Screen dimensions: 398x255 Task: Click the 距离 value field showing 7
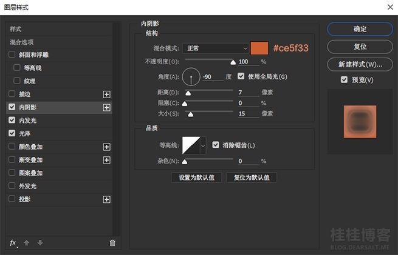(249, 93)
